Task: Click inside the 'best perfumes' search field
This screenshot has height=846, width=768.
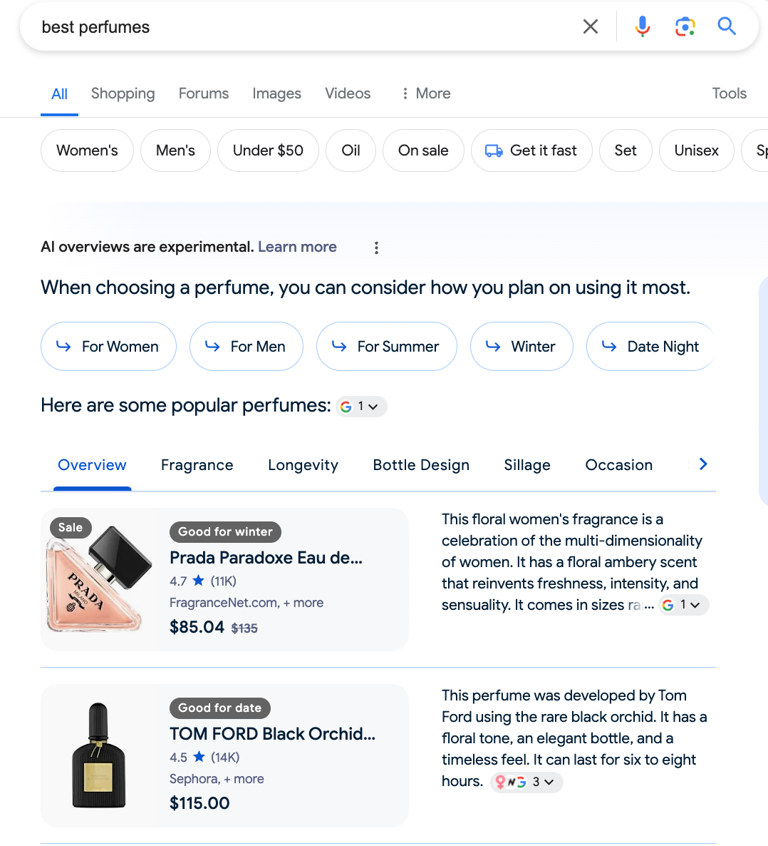Action: pos(302,27)
